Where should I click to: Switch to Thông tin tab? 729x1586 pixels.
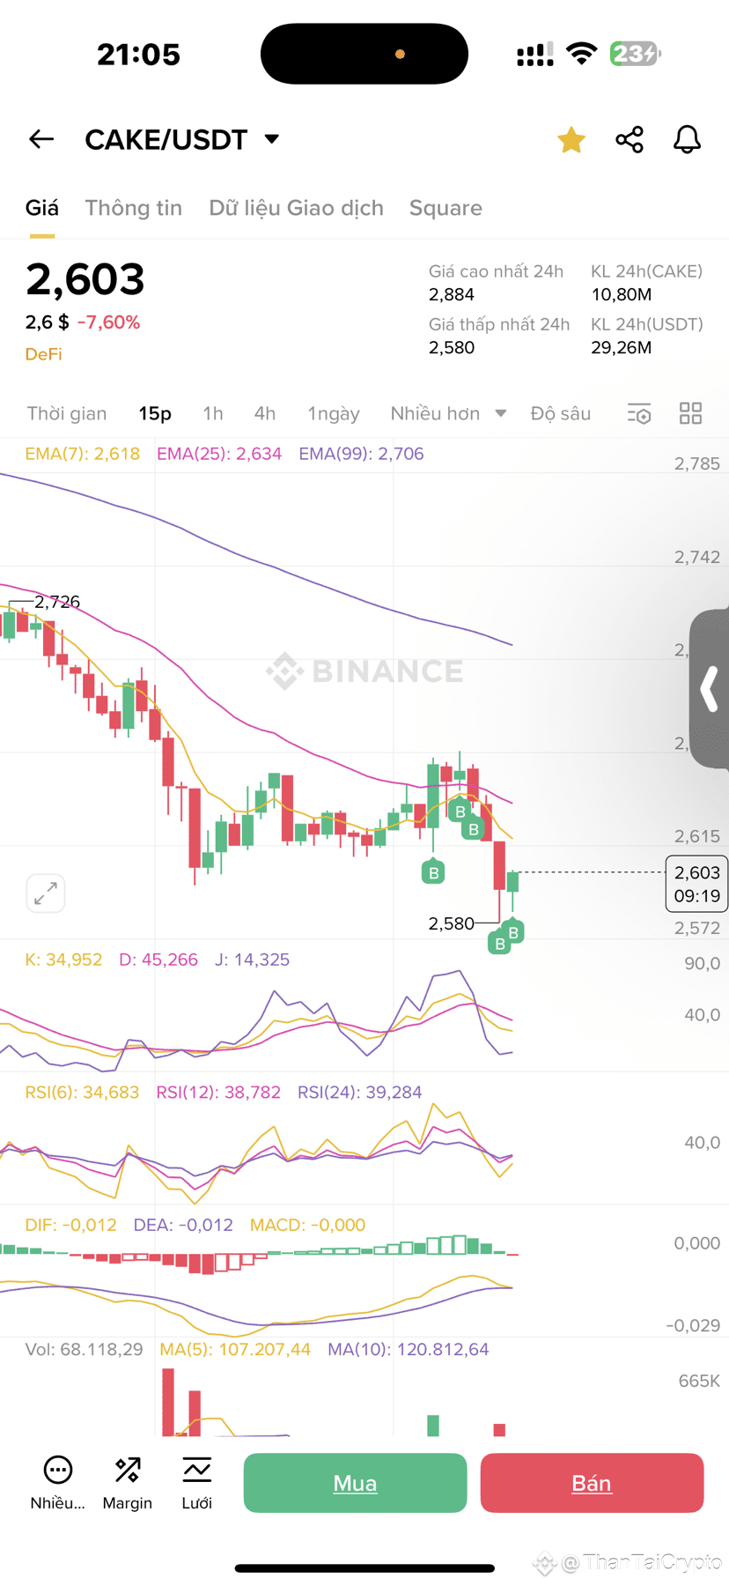(x=134, y=208)
